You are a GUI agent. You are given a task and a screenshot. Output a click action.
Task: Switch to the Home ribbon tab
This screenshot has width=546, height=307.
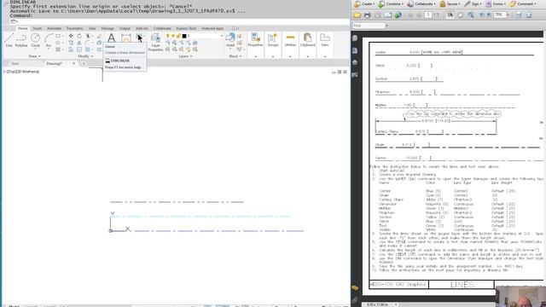point(23,28)
